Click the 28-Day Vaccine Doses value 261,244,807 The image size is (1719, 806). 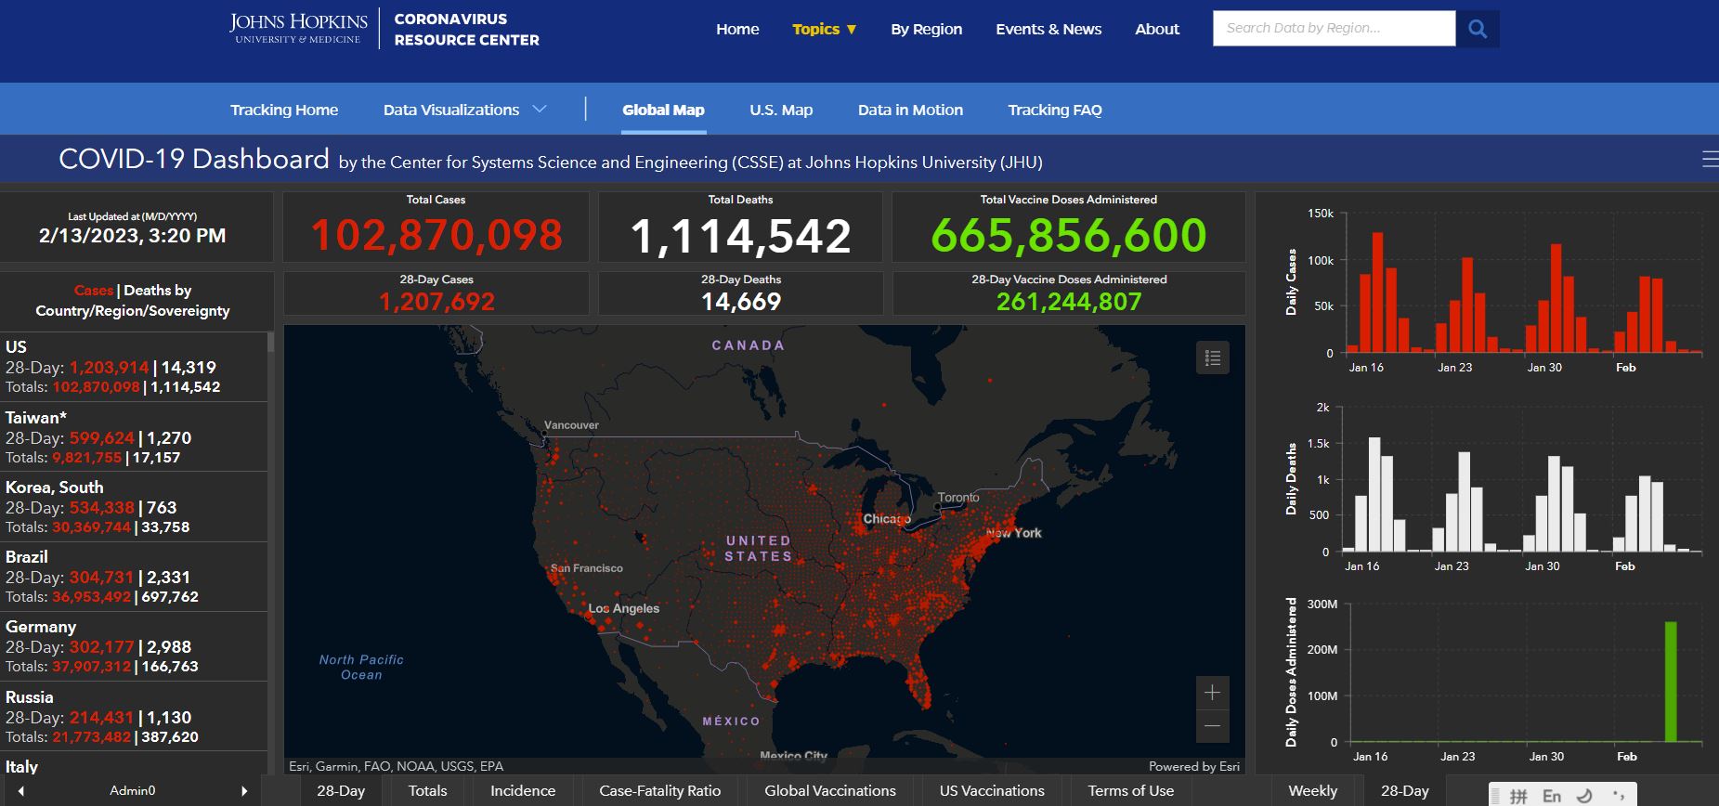[1069, 302]
